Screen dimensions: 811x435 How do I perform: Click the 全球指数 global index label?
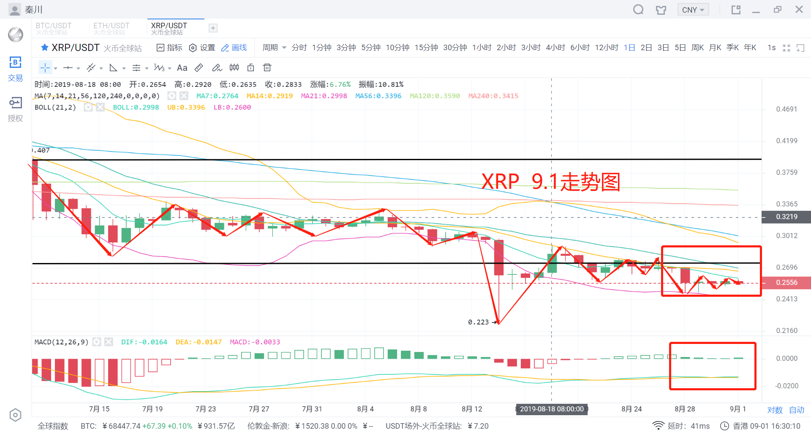coord(53,426)
